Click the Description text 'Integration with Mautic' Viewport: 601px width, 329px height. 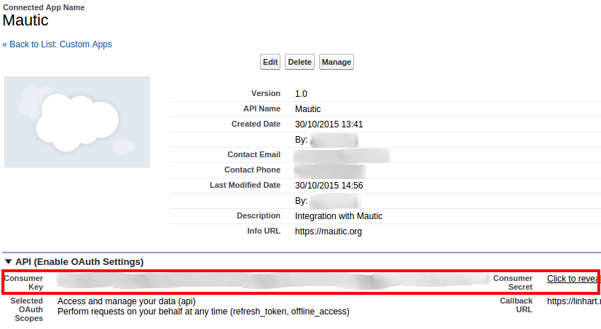[338, 216]
